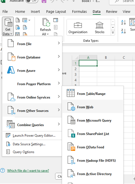Viewport: 135px width, 184px height.
Task: Switch to the Formulas tab
Action: 79,12
